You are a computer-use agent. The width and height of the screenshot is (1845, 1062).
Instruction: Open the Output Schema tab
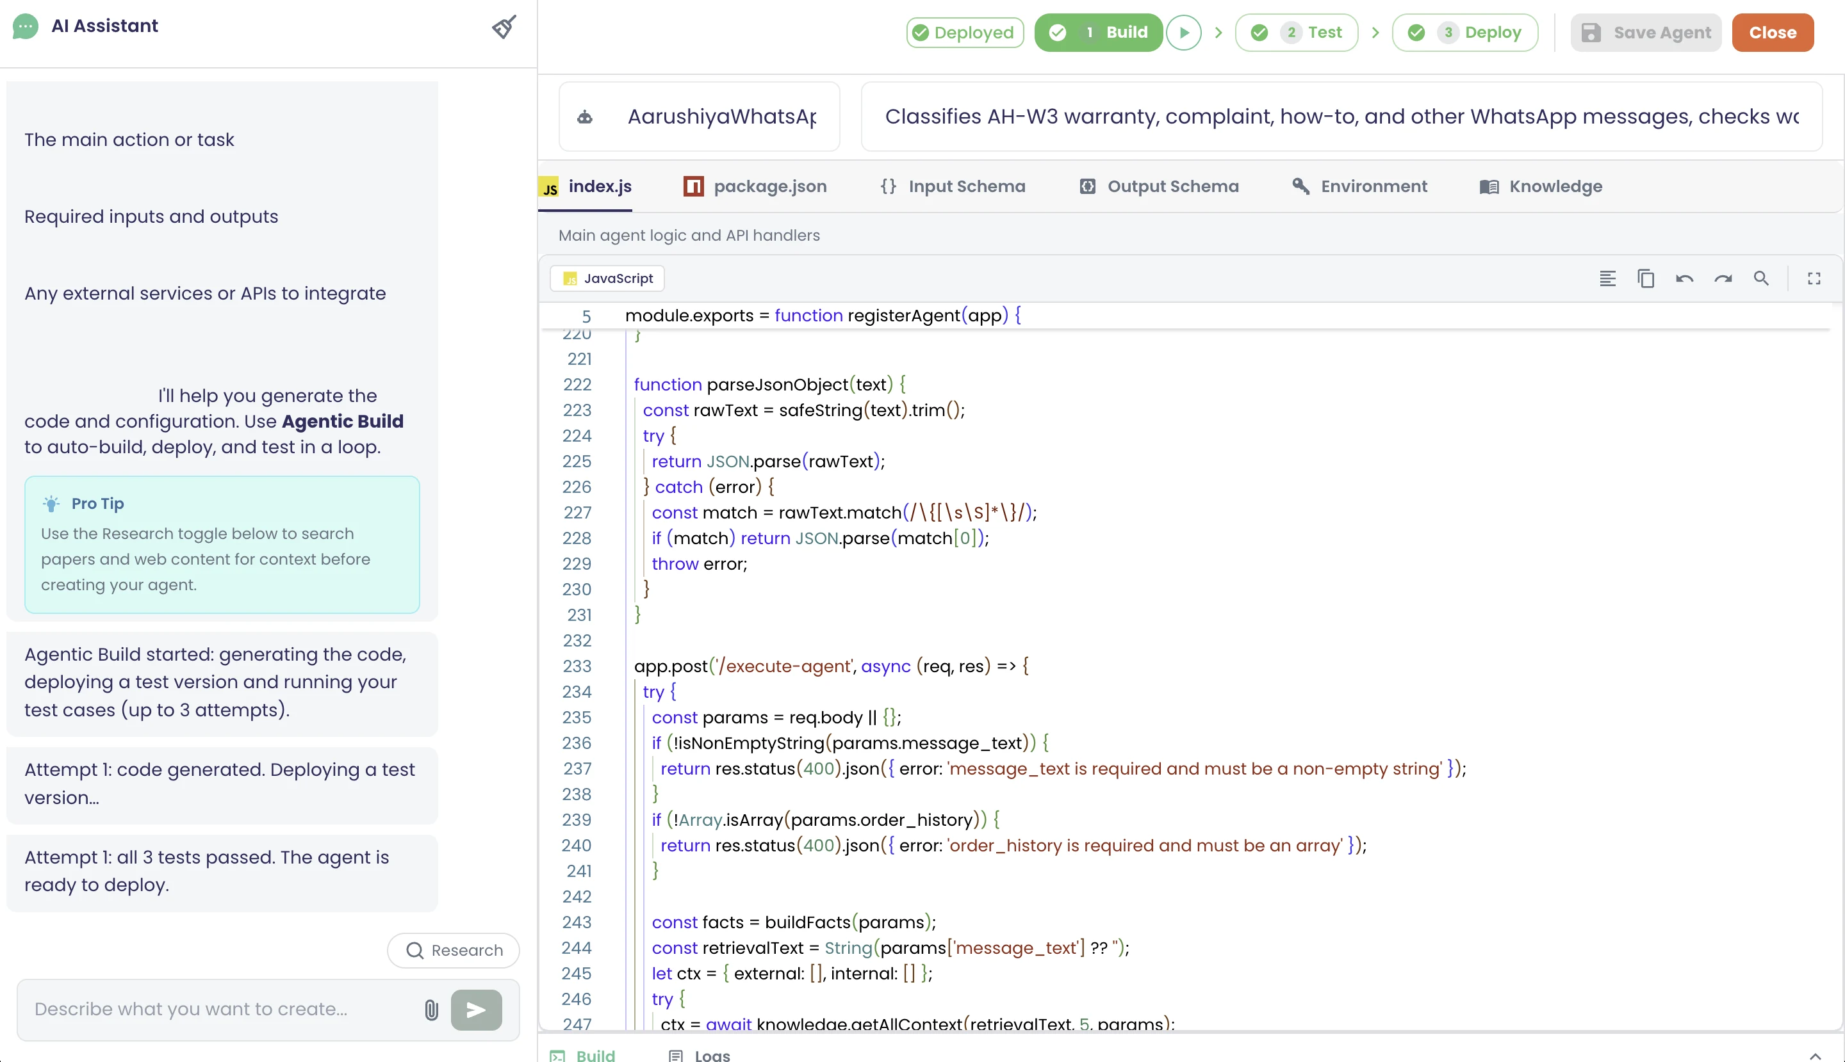point(1159,187)
